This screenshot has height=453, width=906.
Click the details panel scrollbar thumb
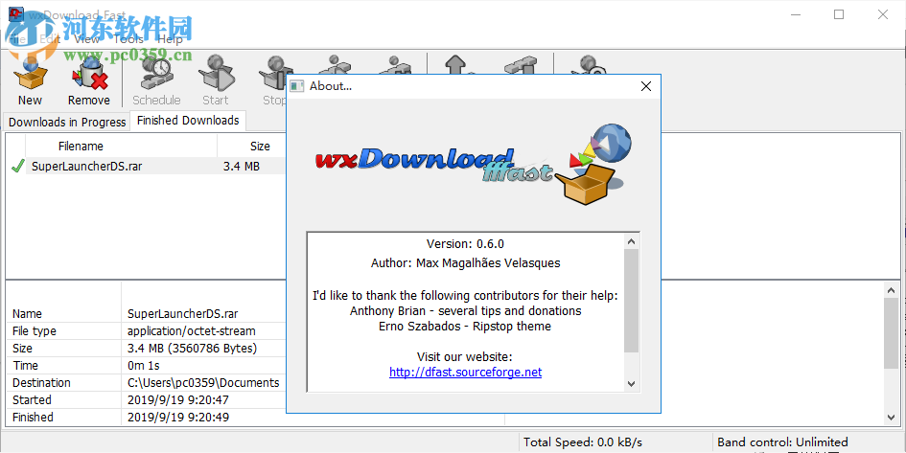click(x=891, y=333)
